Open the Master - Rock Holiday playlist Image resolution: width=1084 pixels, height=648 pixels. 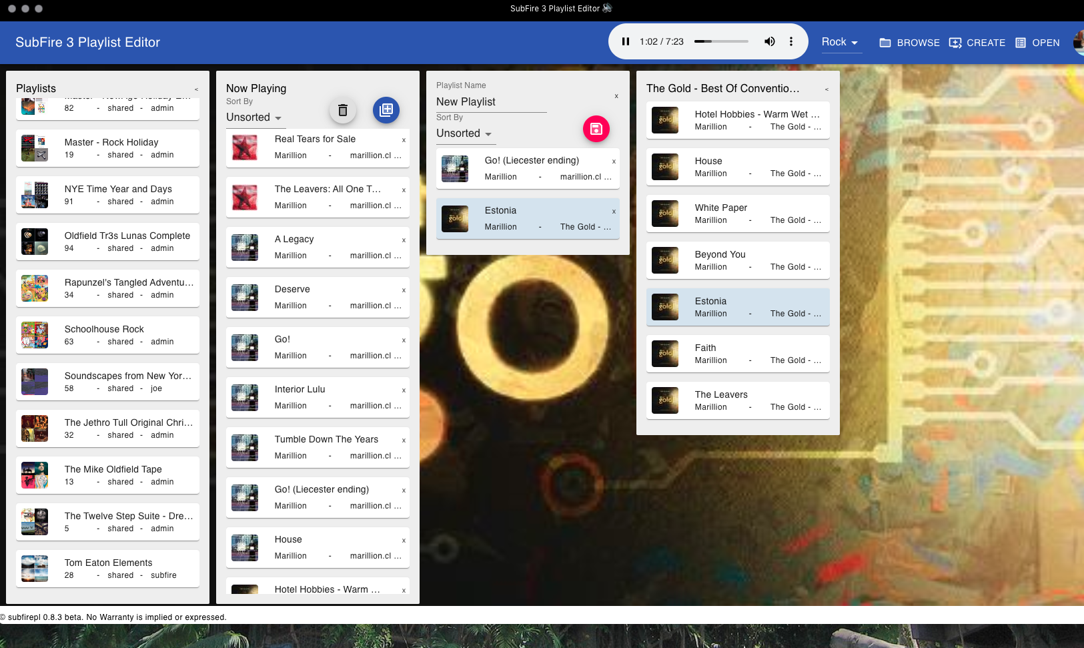[x=107, y=148]
